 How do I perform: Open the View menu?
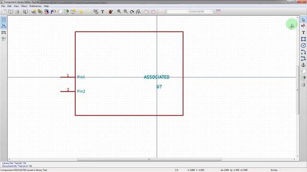tap(16, 6)
